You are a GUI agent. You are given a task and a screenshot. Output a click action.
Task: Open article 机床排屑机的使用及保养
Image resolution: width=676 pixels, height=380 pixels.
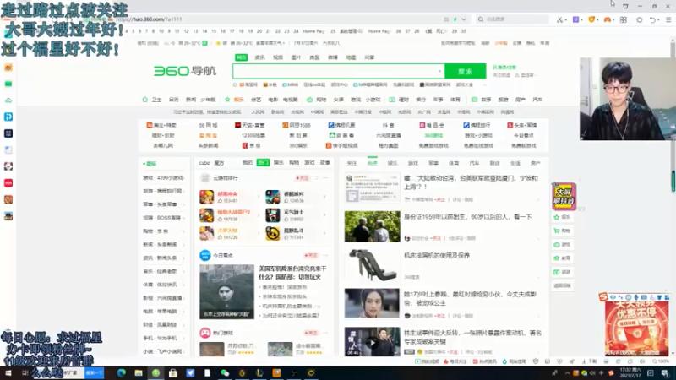437,256
